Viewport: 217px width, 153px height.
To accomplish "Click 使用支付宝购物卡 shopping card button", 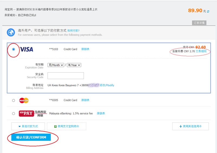I will [66, 126].
